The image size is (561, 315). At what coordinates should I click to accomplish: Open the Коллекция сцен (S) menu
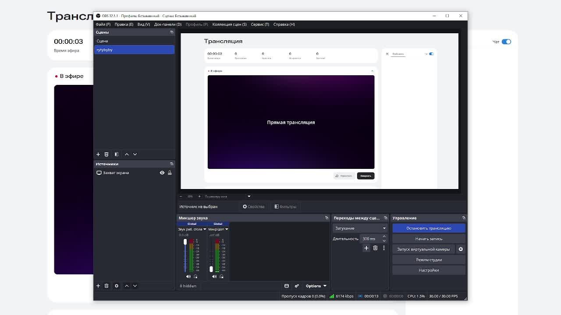click(230, 24)
